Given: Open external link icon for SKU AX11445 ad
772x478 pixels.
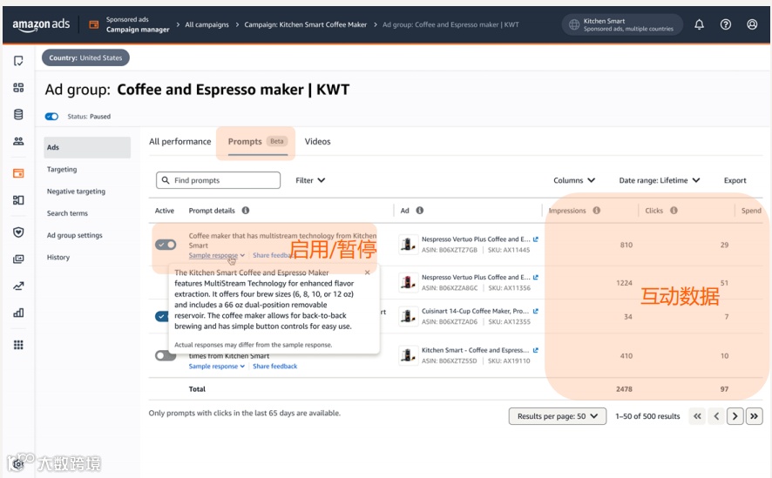Looking at the screenshot, I should tap(536, 239).
